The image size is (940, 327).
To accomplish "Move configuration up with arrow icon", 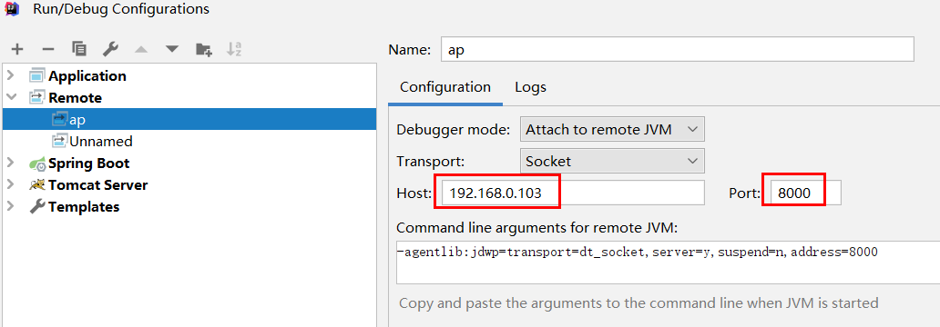I will pos(141,49).
